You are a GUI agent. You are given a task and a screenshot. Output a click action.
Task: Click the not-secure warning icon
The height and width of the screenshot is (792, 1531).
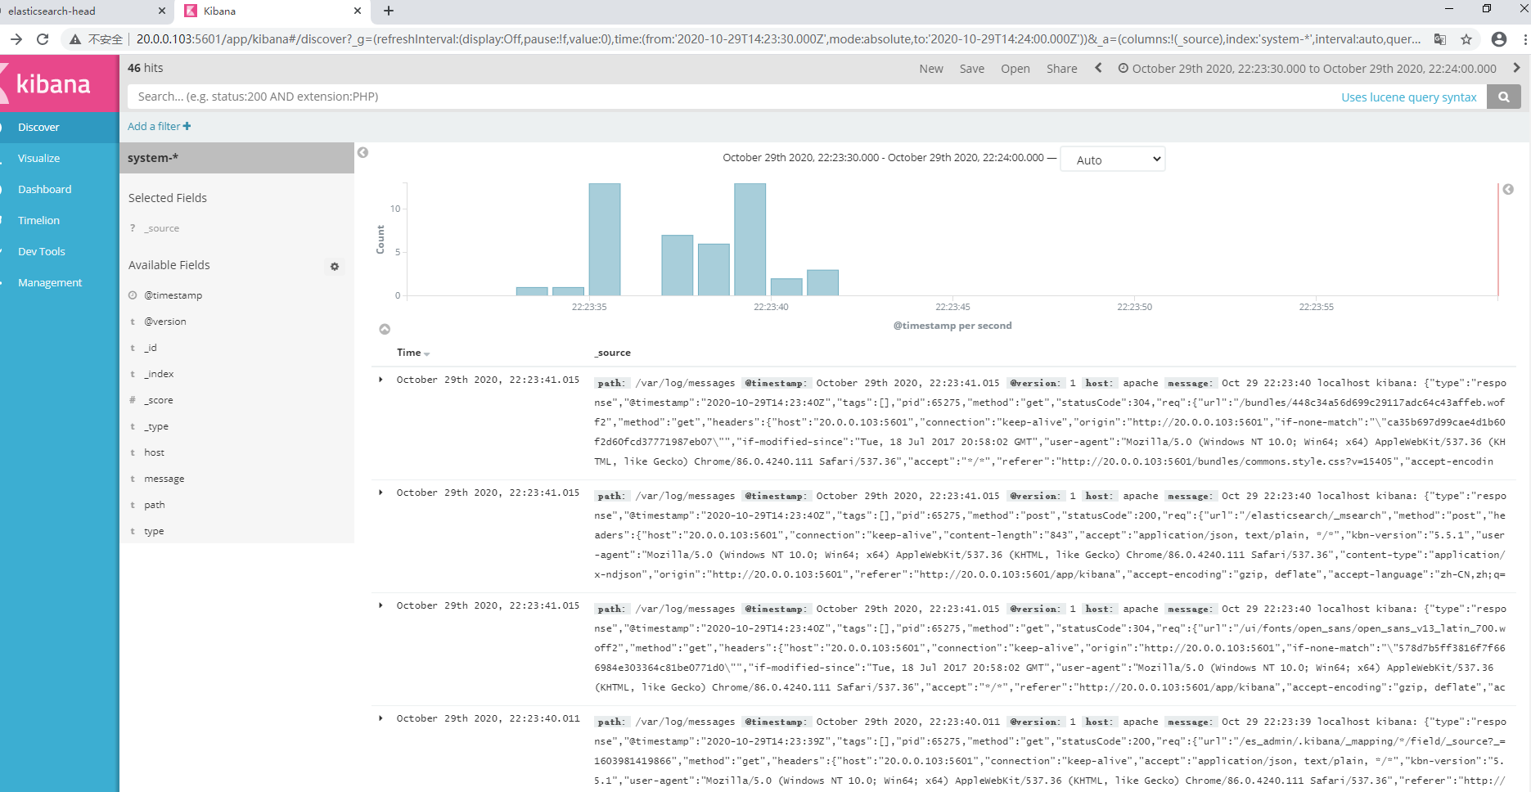tap(74, 39)
